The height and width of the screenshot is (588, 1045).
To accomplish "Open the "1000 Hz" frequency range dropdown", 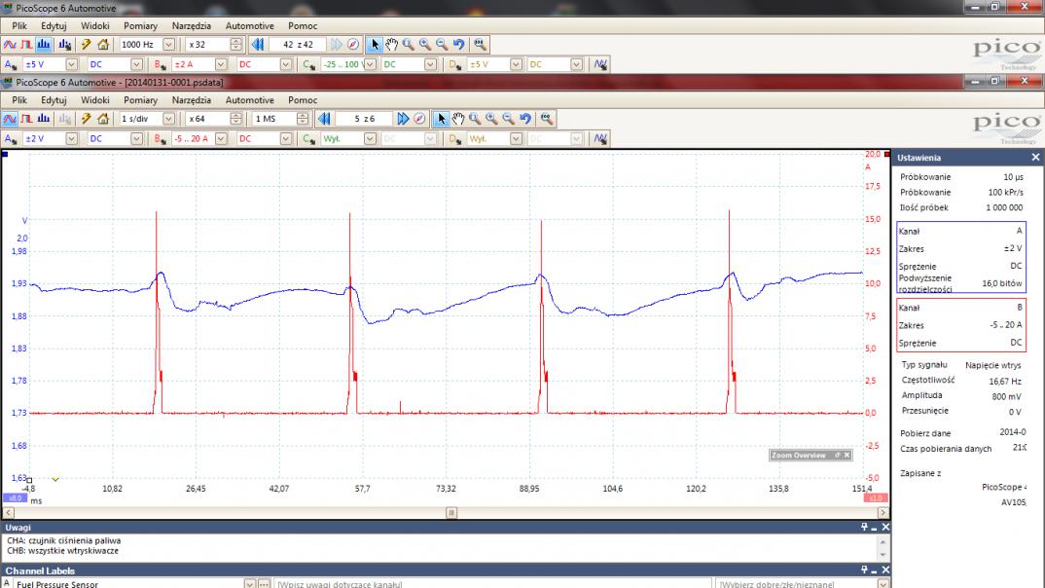I will point(169,44).
